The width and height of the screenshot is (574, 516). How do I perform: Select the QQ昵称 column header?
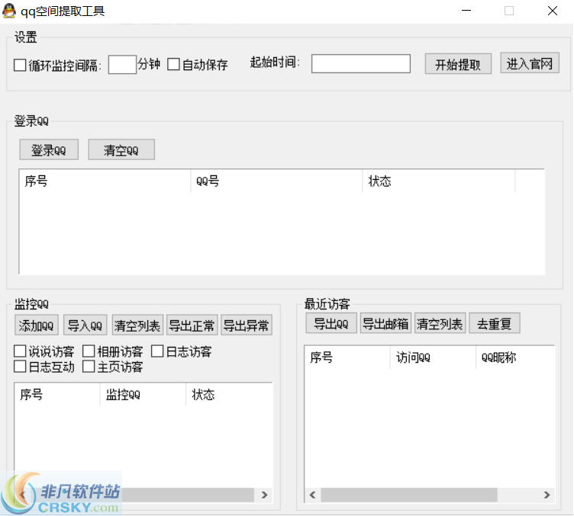tap(515, 357)
